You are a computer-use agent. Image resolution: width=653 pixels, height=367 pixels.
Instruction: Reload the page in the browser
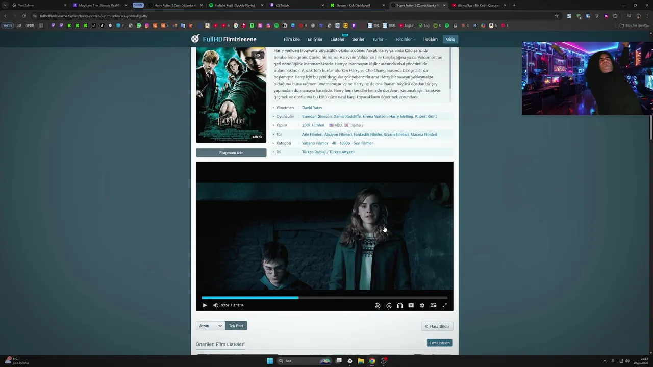(x=23, y=16)
